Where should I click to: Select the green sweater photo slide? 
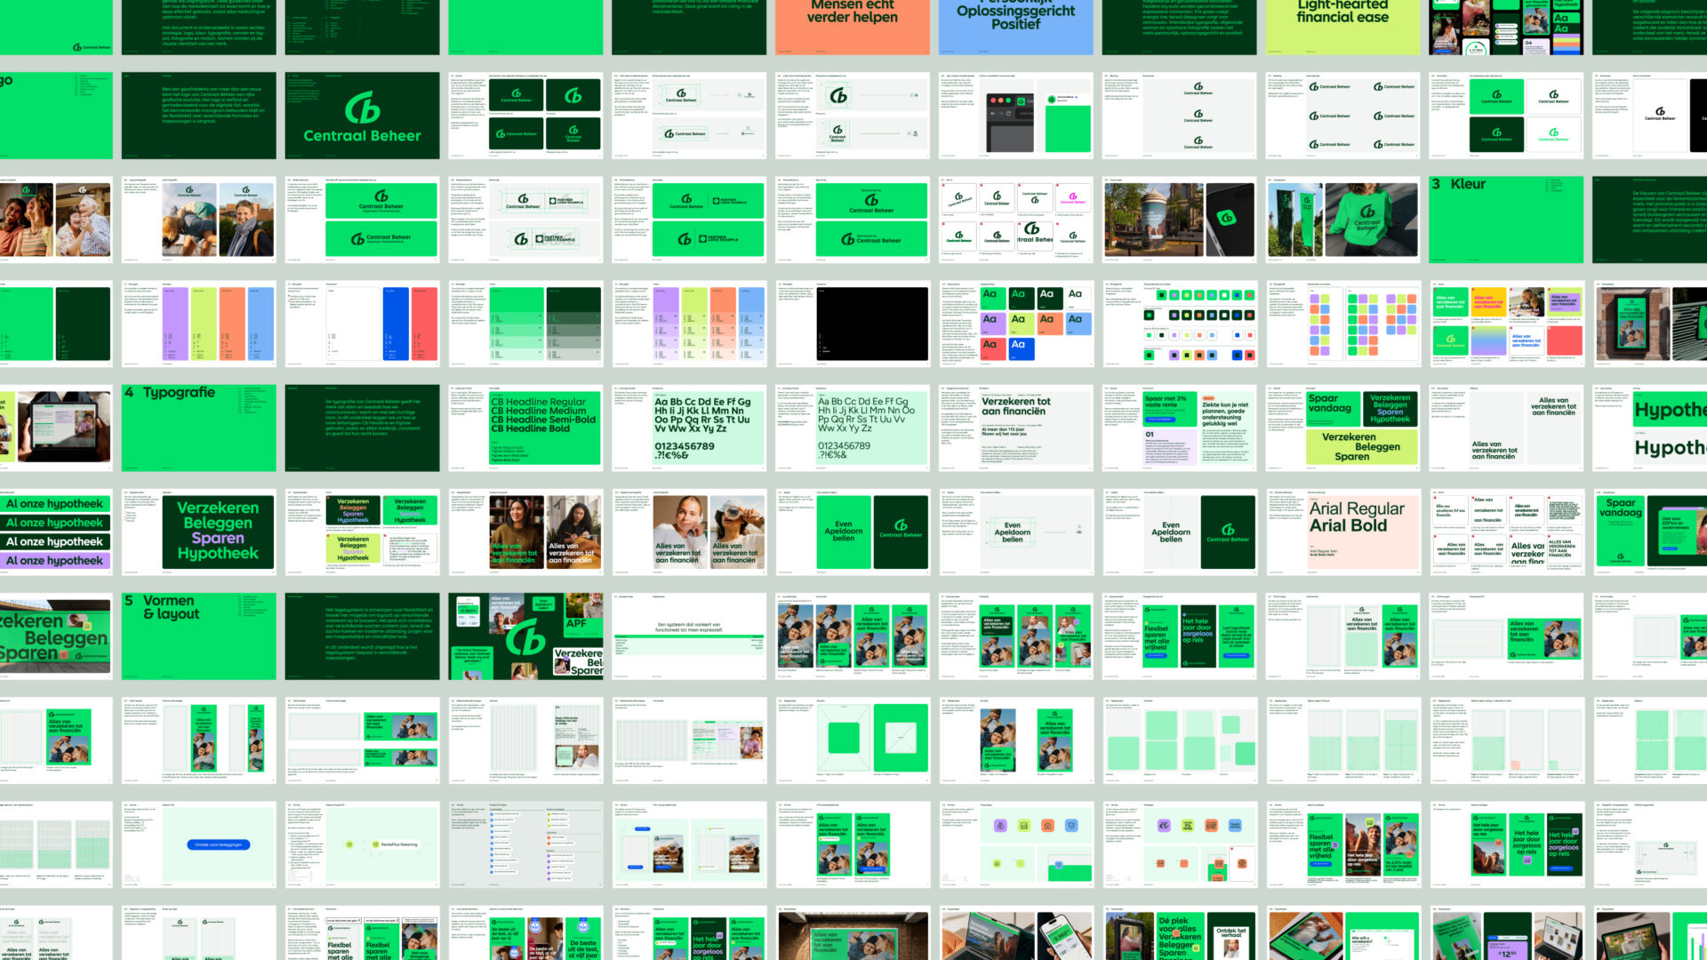click(1343, 220)
